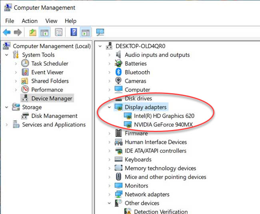Image resolution: width=260 pixels, height=214 pixels.
Task: Select the Display adapters label
Action: tap(146, 107)
